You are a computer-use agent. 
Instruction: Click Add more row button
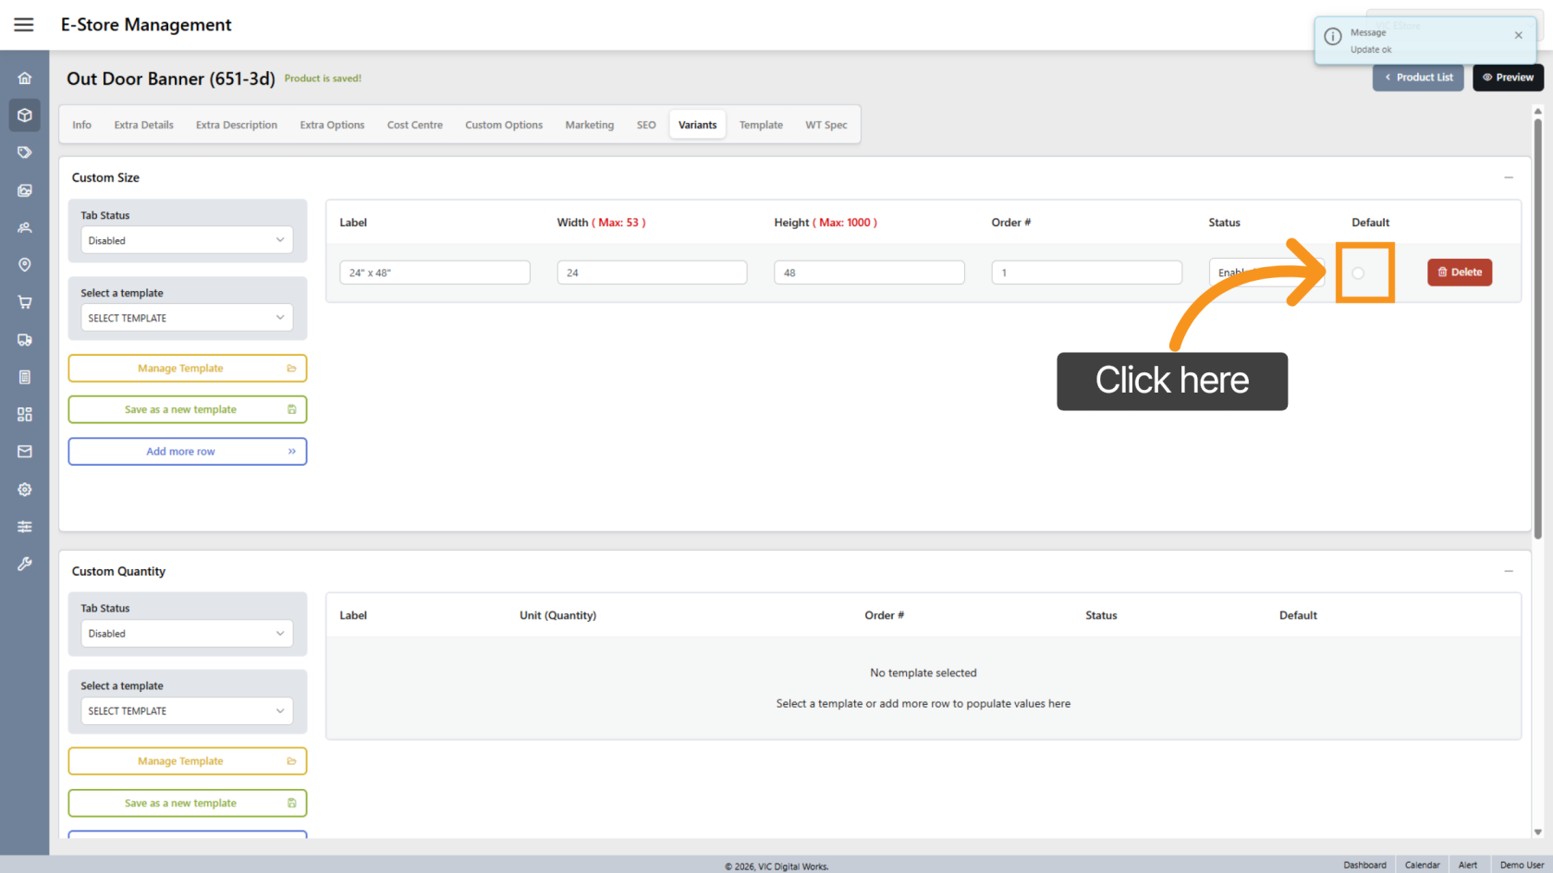(187, 452)
